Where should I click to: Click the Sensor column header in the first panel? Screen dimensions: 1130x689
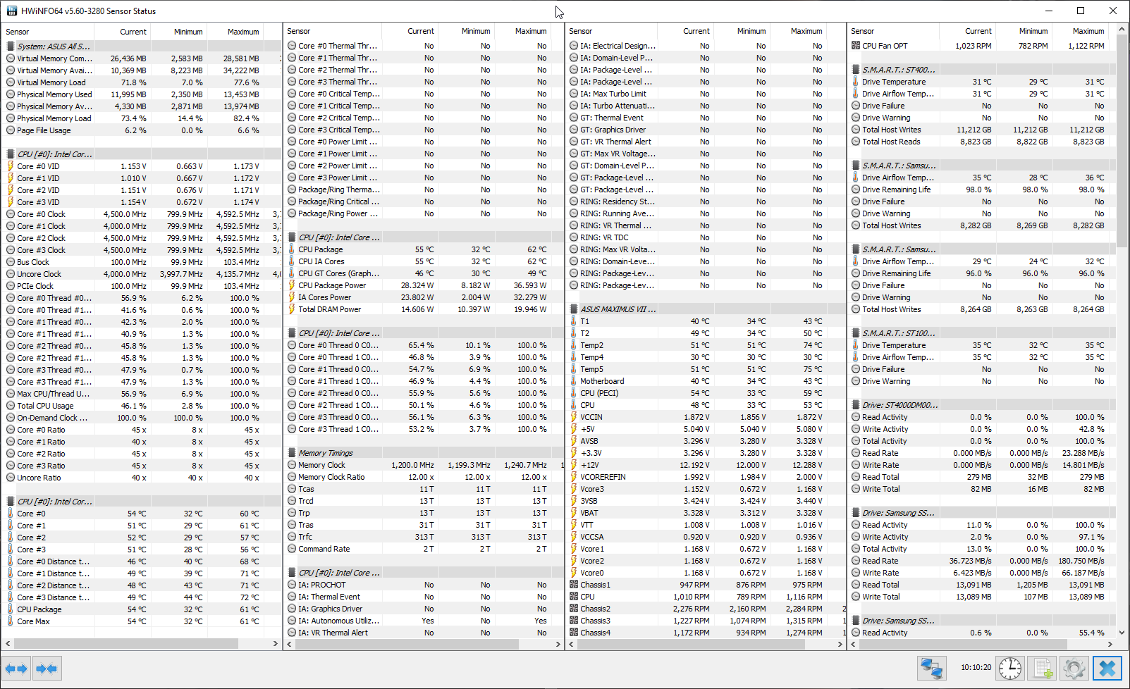(x=18, y=32)
